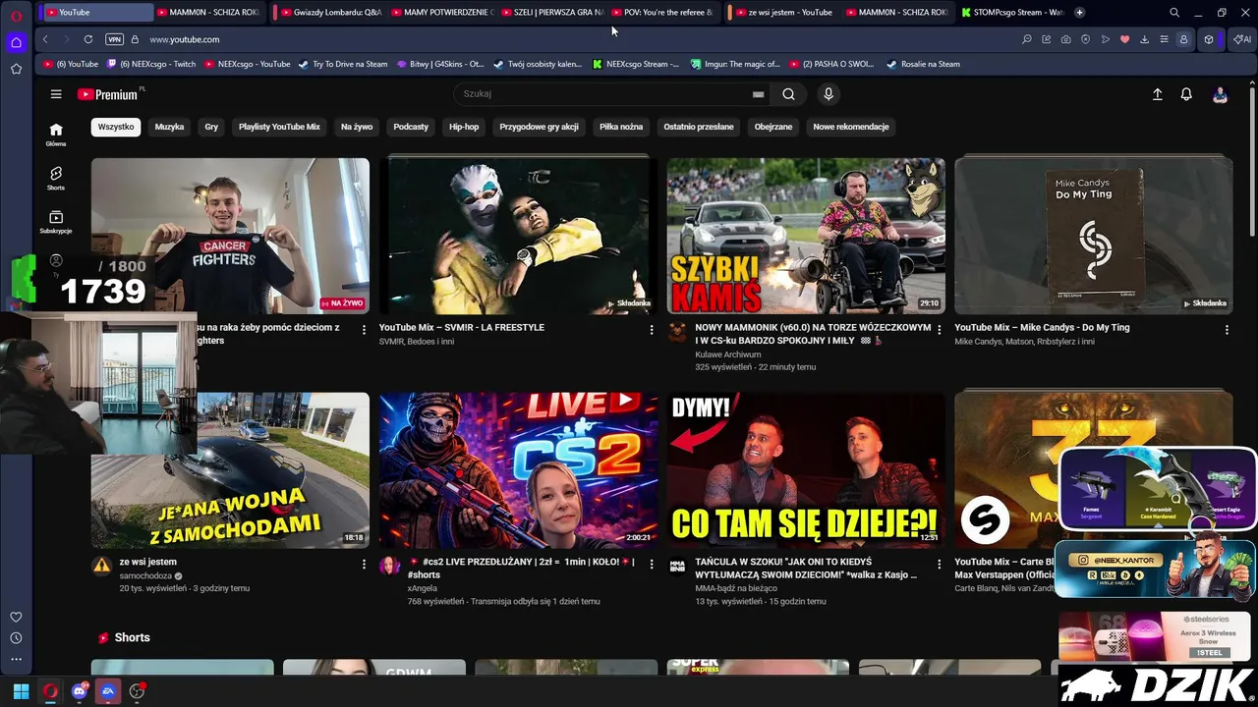1258x707 pixels.
Task: Select the Obejrzane filter chip
Action: pyautogui.click(x=773, y=127)
